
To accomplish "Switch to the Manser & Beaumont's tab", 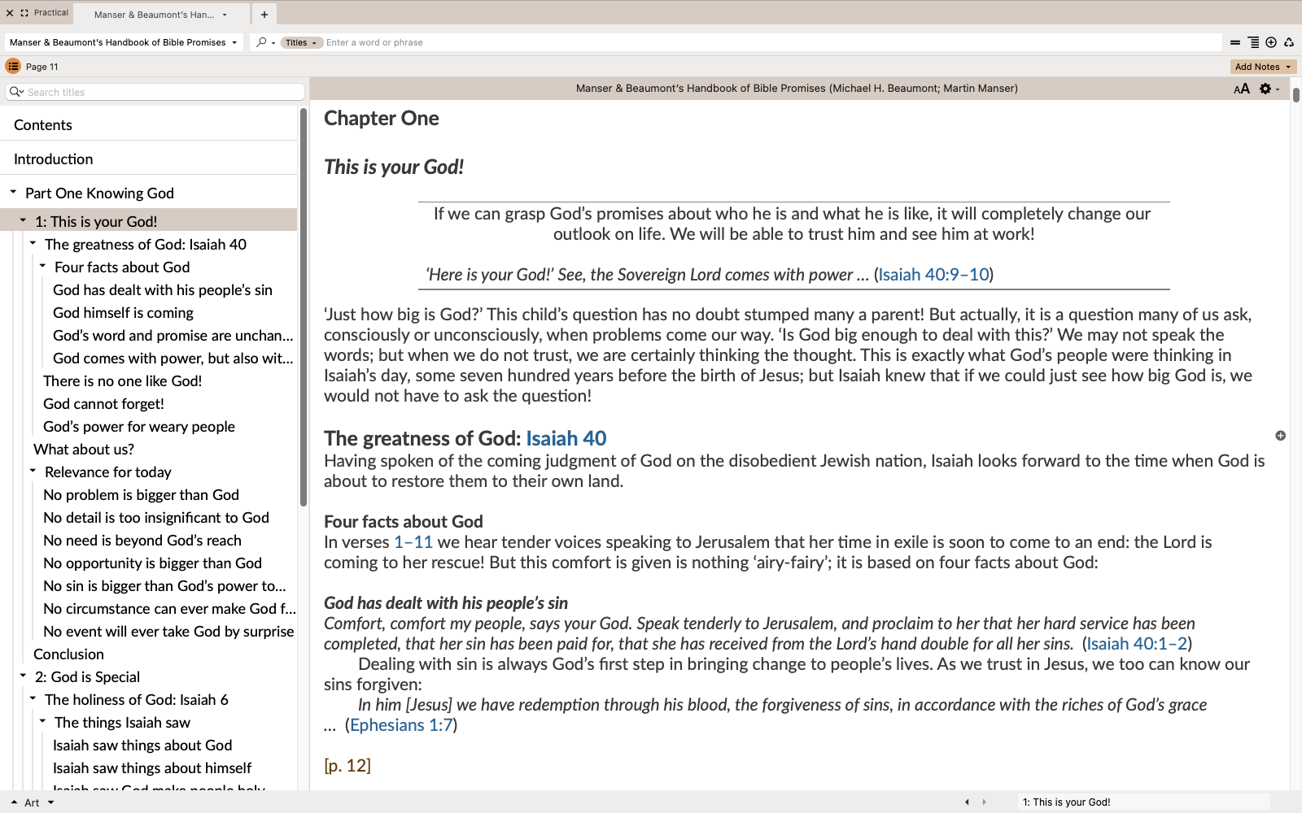I will 155,15.
